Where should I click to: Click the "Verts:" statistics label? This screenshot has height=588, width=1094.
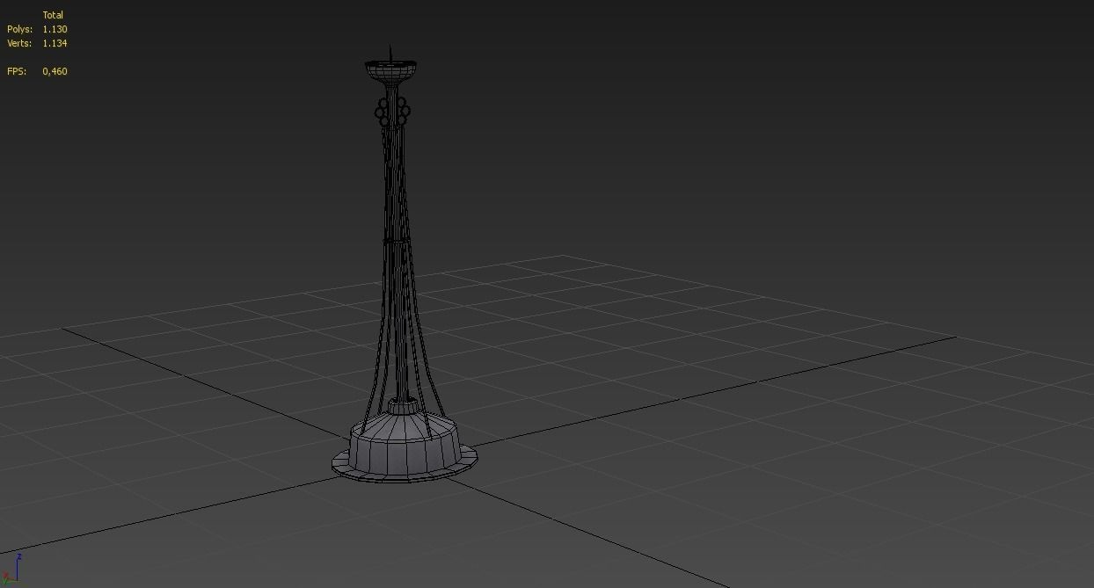(19, 43)
